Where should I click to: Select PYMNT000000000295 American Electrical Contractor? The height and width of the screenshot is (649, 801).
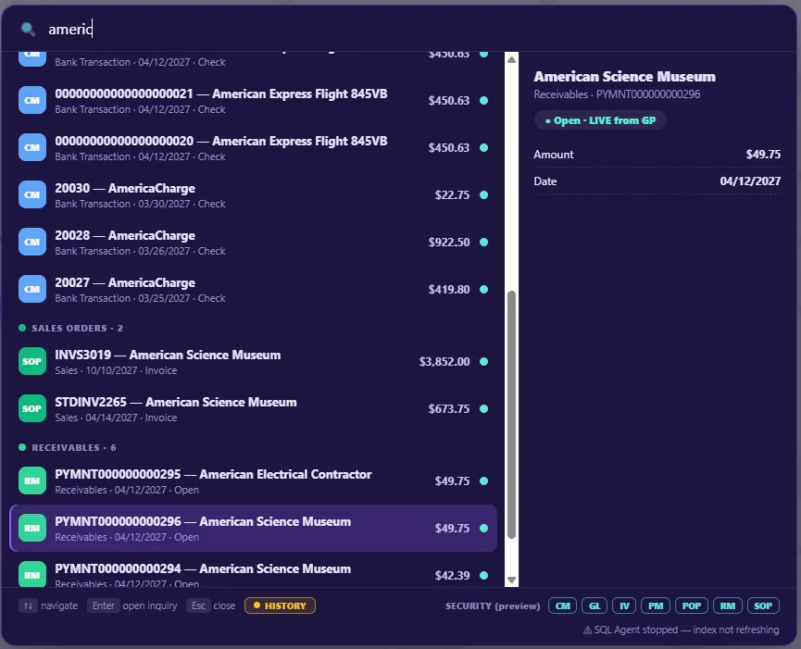[254, 481]
